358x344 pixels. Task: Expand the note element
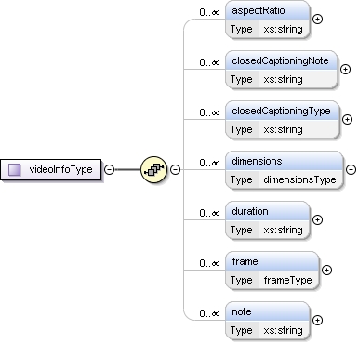(x=317, y=320)
